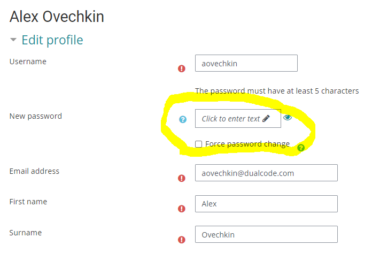Screen dimensions: 372x253
Task: Enable the Force password change checkbox
Action: tap(199, 144)
